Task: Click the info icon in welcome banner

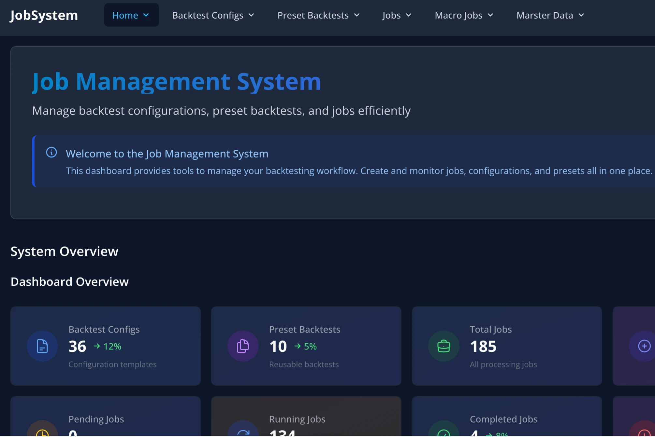Action: [51, 152]
